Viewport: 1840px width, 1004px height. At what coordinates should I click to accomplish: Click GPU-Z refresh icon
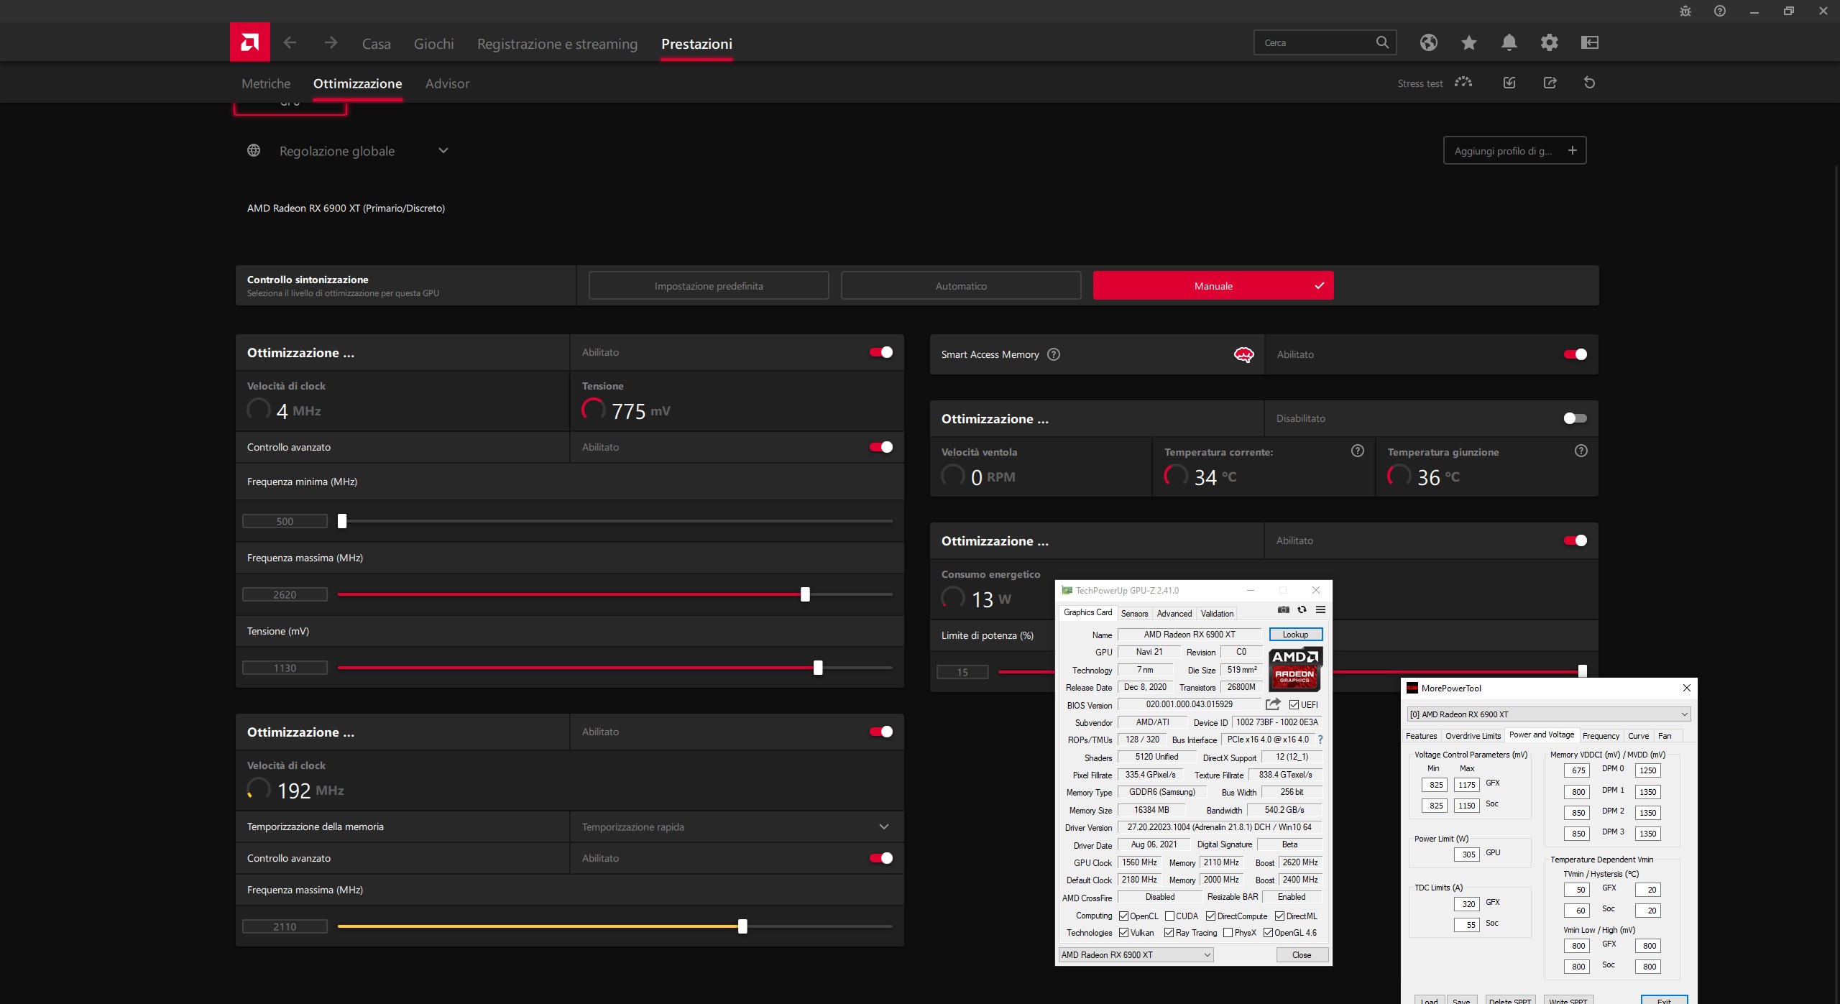click(1302, 609)
